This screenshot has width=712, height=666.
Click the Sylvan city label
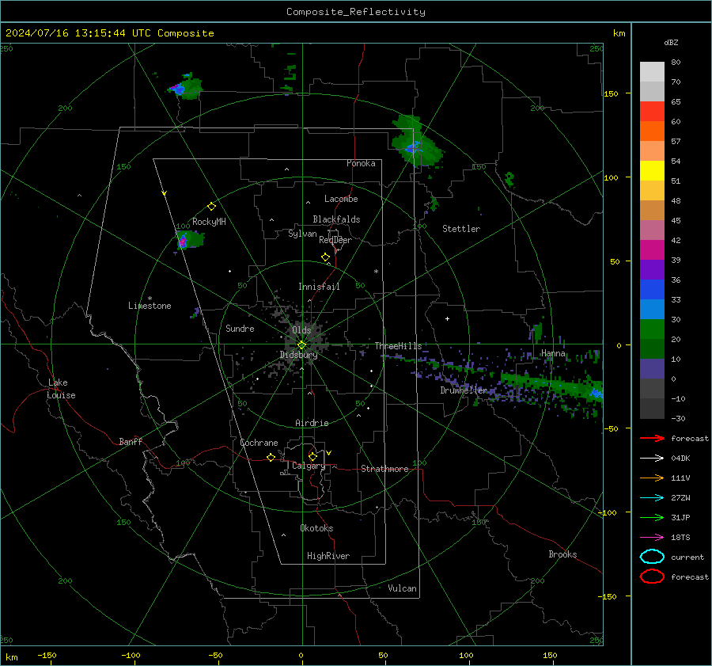pyautogui.click(x=302, y=234)
